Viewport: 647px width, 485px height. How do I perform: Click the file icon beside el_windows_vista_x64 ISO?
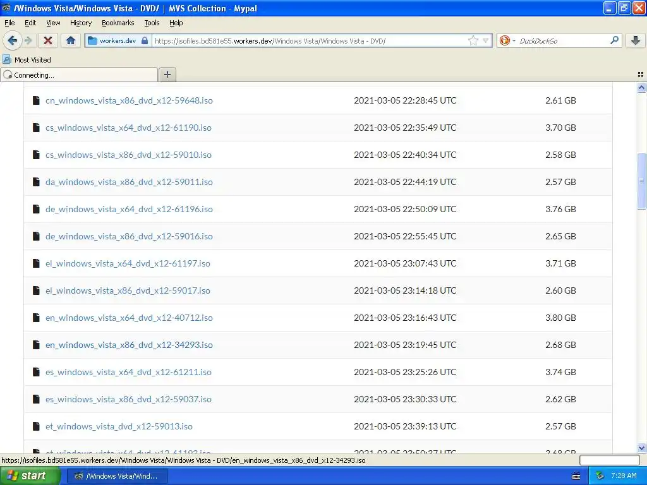[36, 263]
